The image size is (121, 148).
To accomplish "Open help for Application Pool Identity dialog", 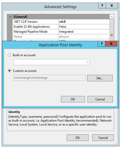I will click(101, 44).
